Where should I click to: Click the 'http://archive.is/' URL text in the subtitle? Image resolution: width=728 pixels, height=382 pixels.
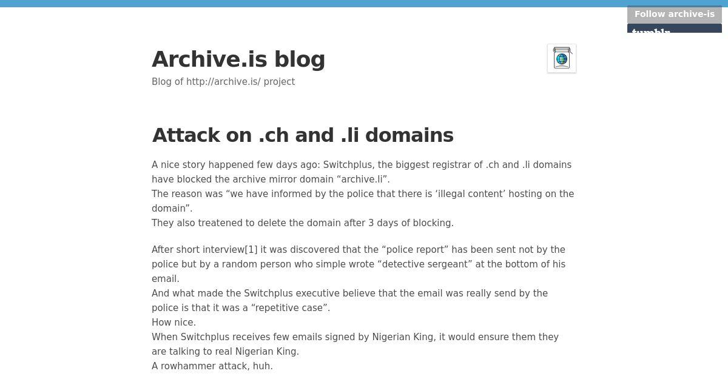point(223,82)
